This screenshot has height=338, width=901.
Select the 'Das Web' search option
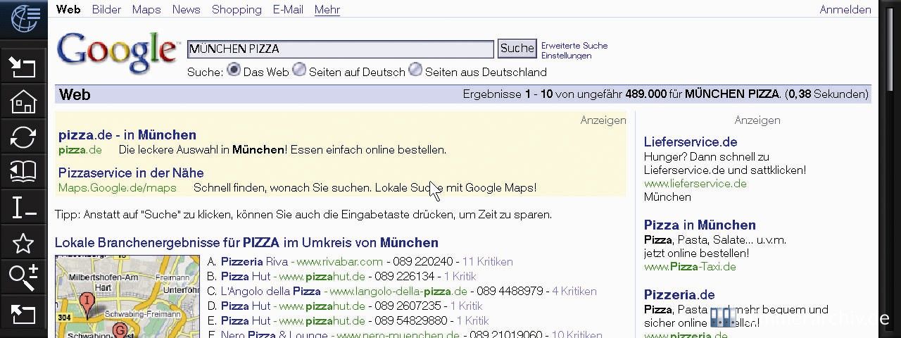pos(233,70)
